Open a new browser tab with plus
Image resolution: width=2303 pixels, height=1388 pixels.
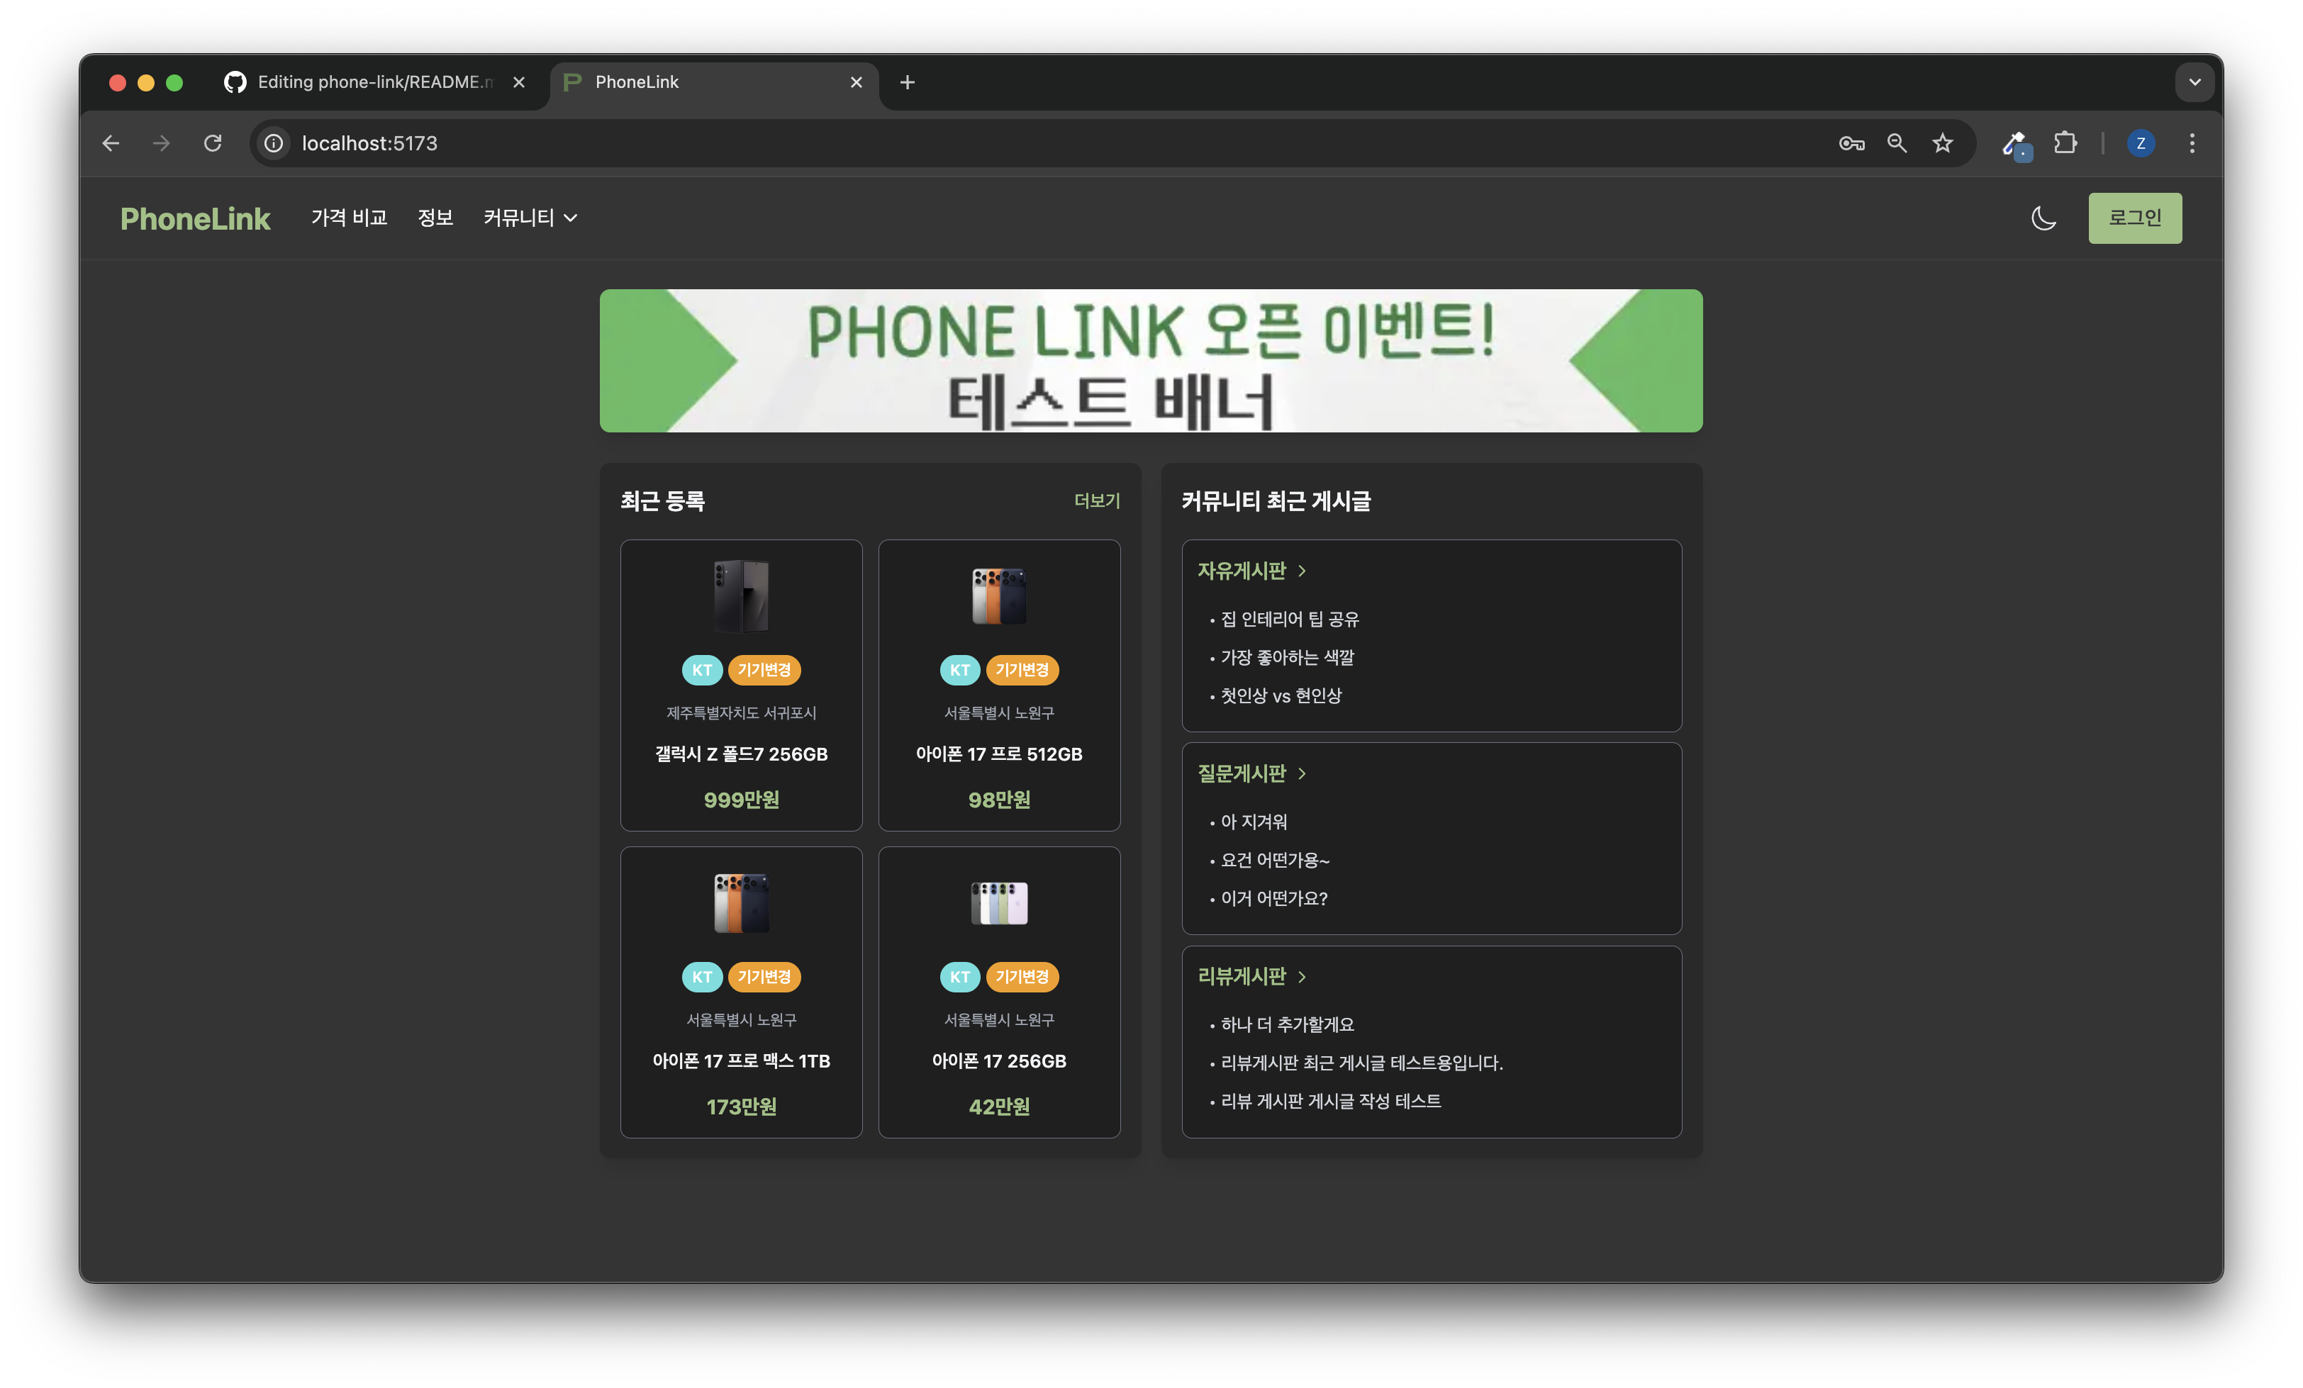pyautogui.click(x=907, y=82)
